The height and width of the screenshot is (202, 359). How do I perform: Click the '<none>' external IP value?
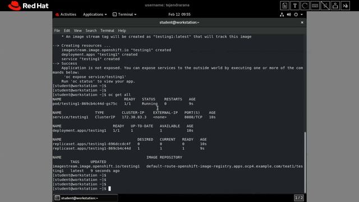pyautogui.click(x=159, y=117)
